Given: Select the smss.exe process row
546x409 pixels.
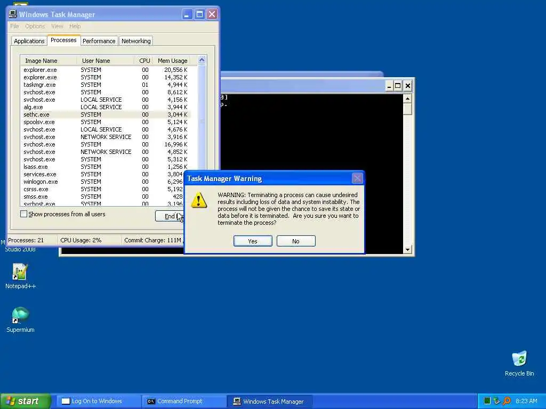Looking at the screenshot, I should 102,197.
